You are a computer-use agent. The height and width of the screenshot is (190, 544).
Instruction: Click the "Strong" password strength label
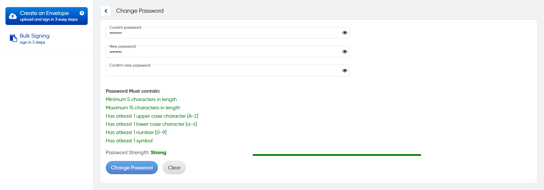pyautogui.click(x=158, y=152)
